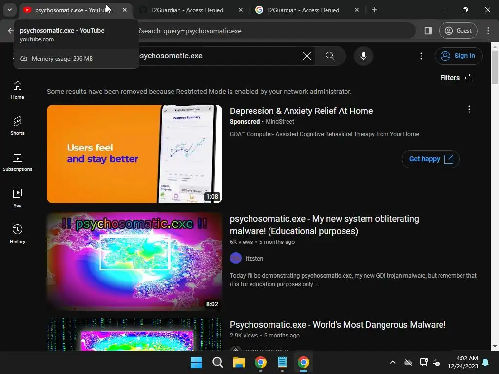Click the magnifier search button
The height and width of the screenshot is (374, 499).
(330, 56)
